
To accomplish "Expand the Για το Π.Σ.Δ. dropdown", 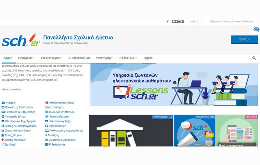I will 128,58.
